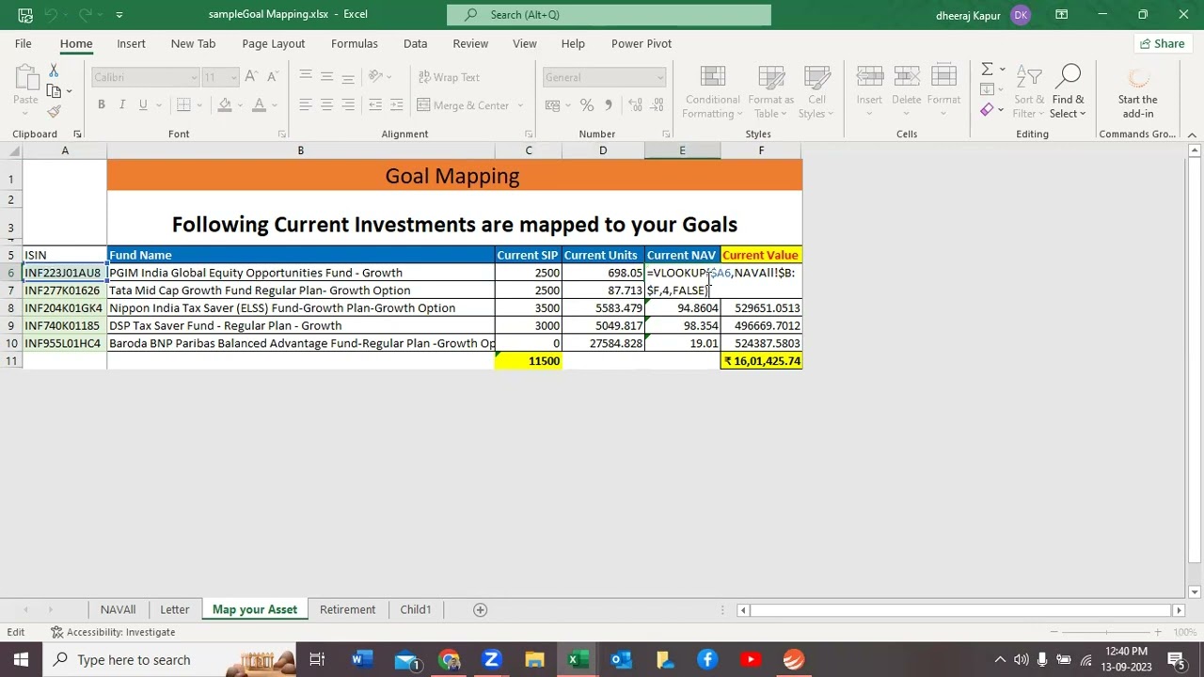
Task: Toggle Underline formatting
Action: pos(143,105)
